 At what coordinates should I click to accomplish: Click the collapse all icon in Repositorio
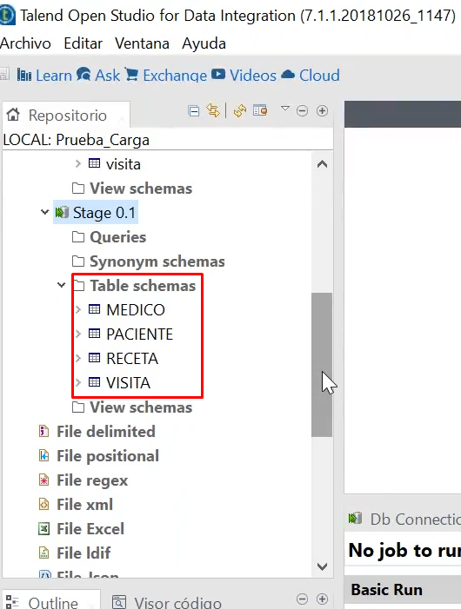(x=193, y=111)
